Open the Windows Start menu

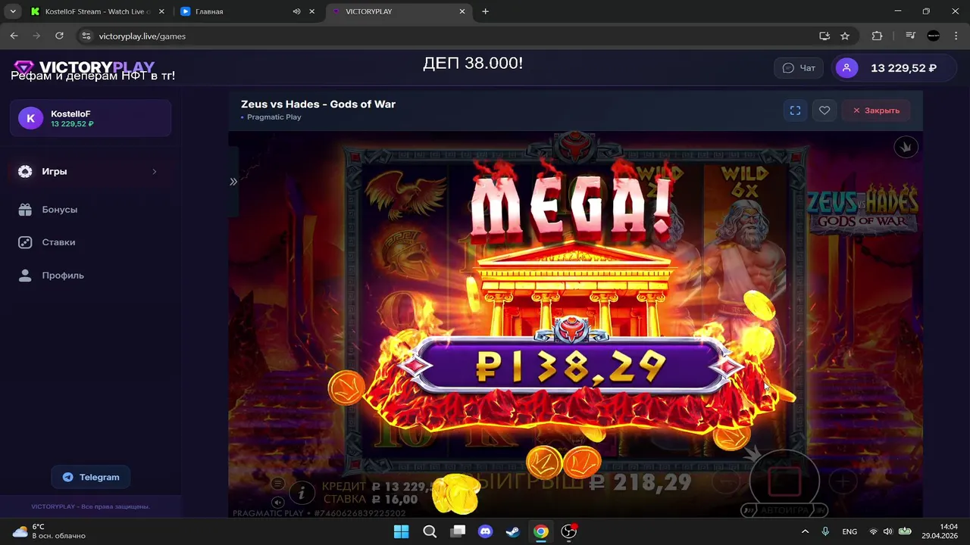pos(401,531)
